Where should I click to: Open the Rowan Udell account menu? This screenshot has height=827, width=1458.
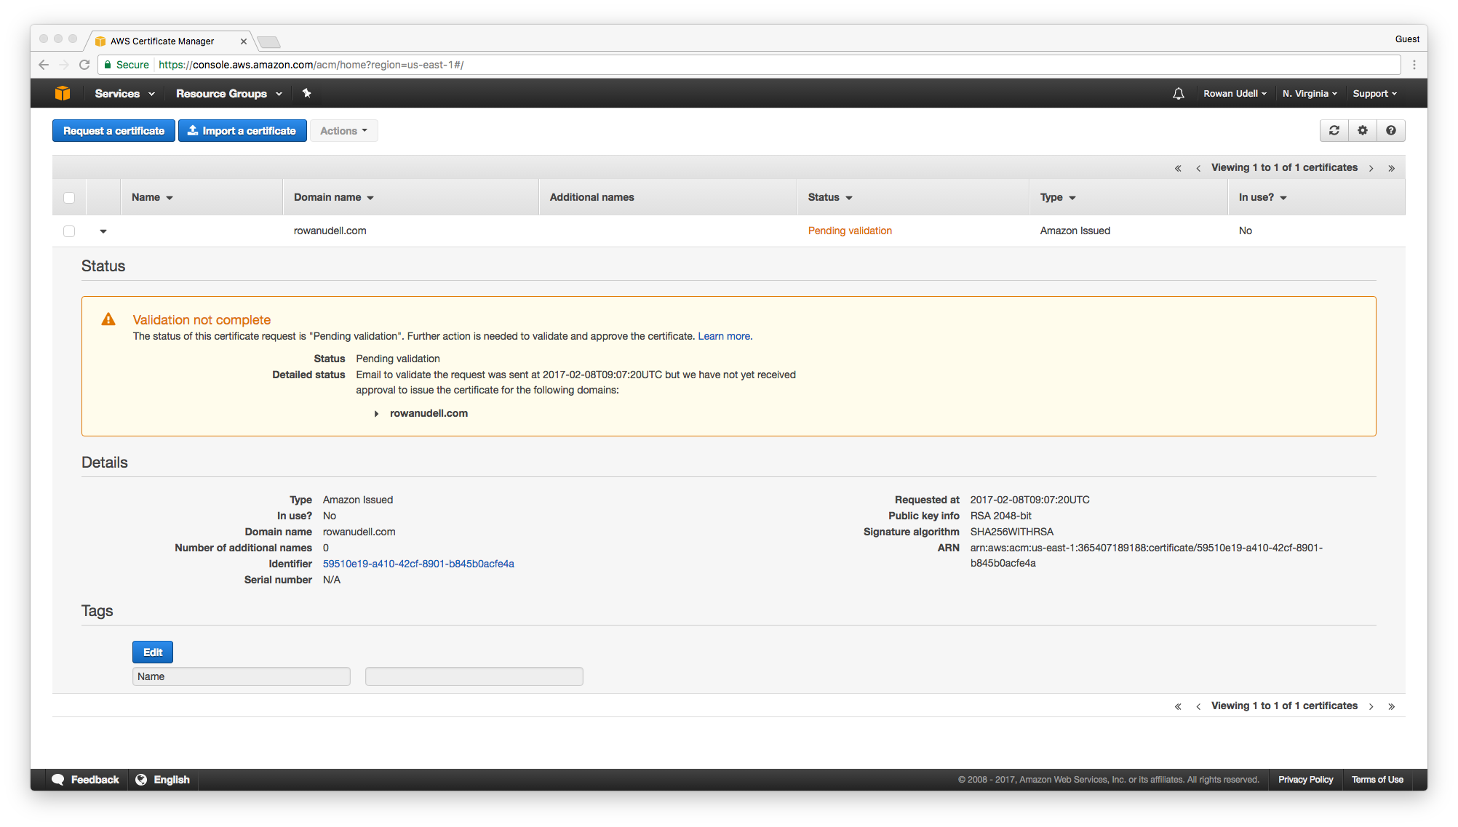(x=1235, y=93)
